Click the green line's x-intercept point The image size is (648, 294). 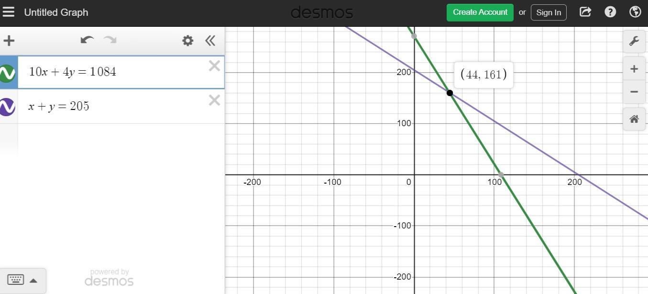click(x=501, y=175)
